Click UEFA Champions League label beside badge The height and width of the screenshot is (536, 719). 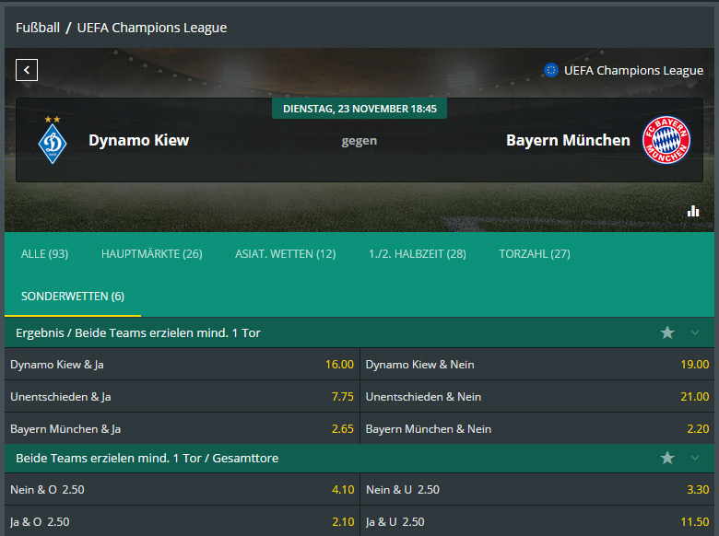[633, 70]
